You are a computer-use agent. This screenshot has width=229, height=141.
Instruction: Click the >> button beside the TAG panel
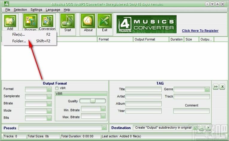tap(216, 86)
